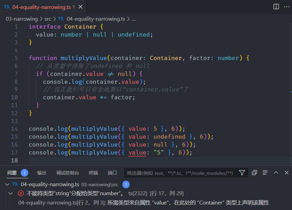Click the Container interface name on line 1
This screenshot has height=210, width=292.
tap(80, 27)
